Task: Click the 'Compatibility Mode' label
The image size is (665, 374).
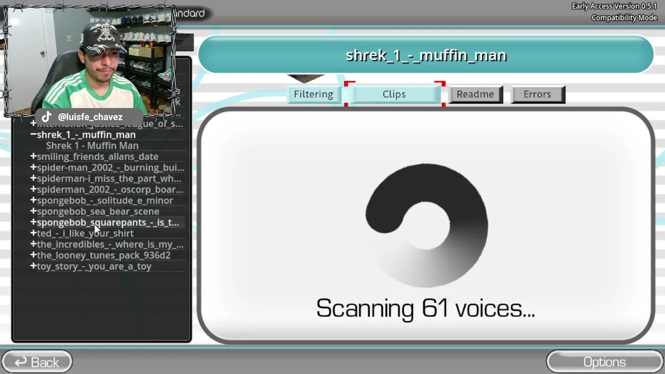Action: pyautogui.click(x=624, y=18)
